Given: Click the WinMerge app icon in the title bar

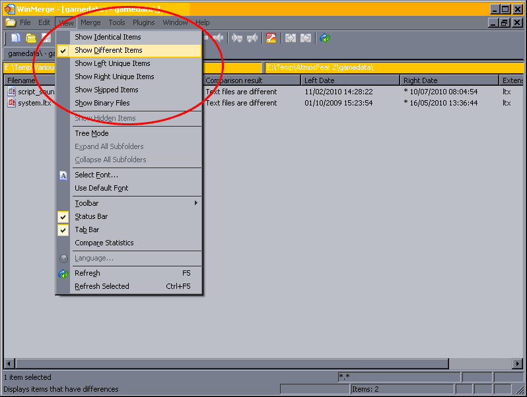Looking at the screenshot, I should [9, 9].
